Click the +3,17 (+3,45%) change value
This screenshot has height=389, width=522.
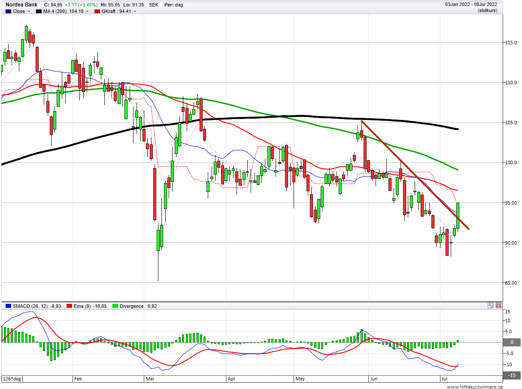tap(82, 5)
